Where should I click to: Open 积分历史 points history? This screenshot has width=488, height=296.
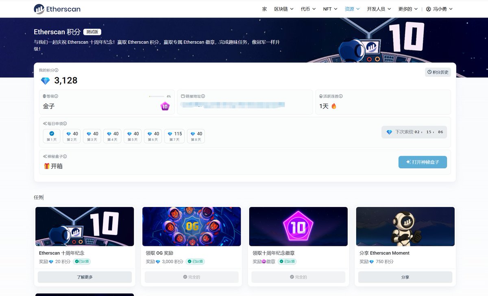(x=438, y=72)
